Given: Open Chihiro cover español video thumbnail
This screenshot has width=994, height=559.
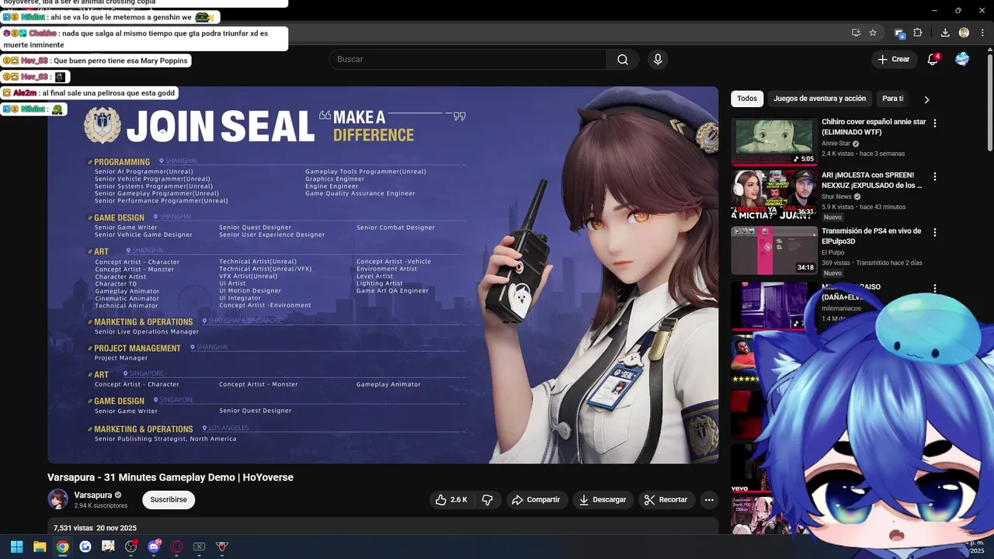Looking at the screenshot, I should pyautogui.click(x=774, y=141).
